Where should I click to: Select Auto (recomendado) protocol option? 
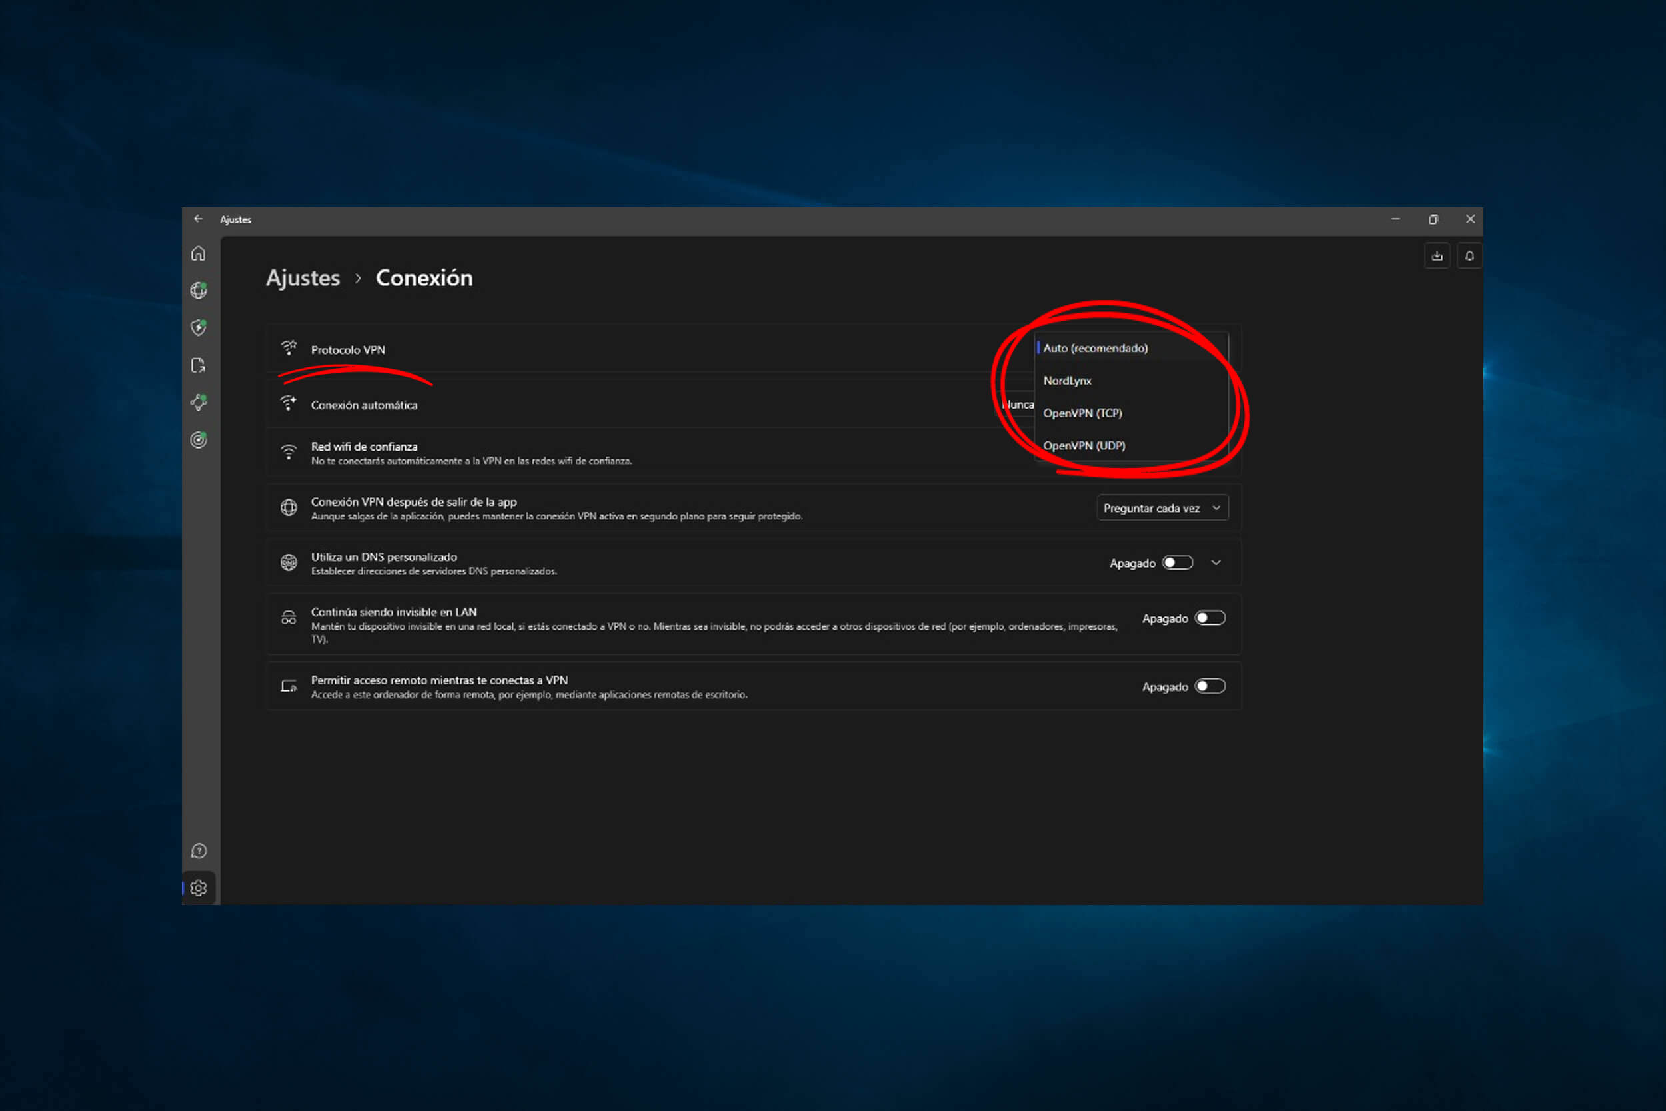1131,347
